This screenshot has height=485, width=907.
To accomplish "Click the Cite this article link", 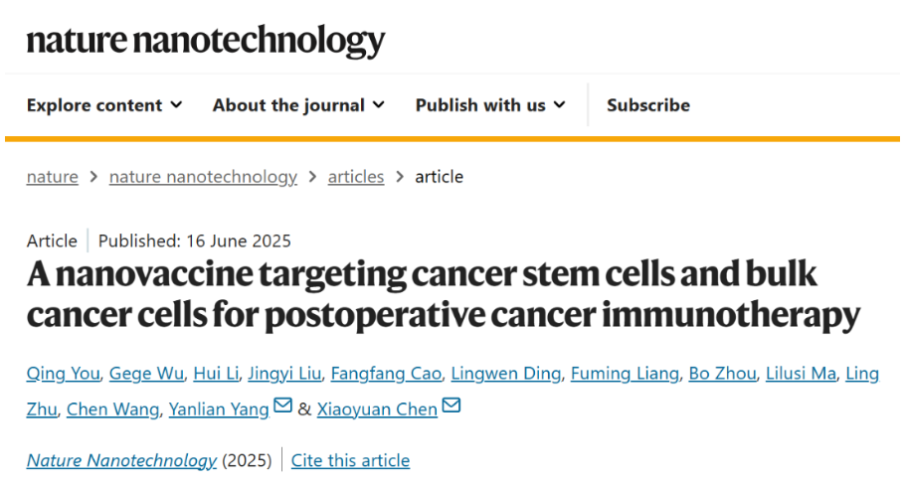I will pos(350,460).
